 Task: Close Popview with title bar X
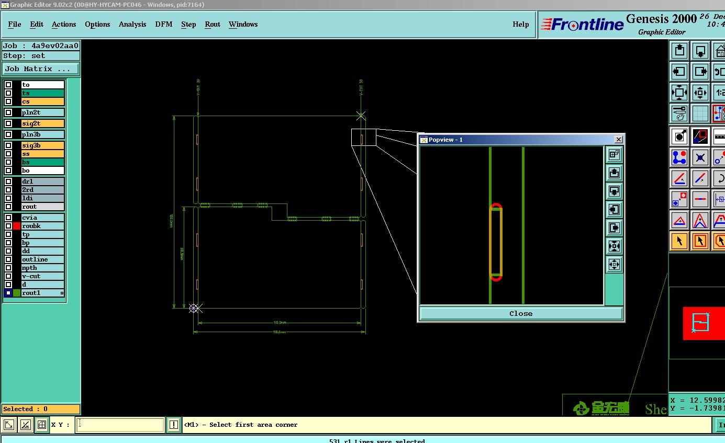[x=619, y=140]
